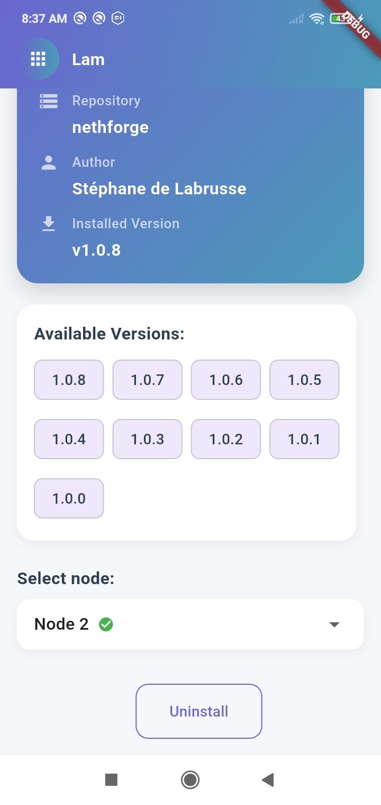This screenshot has width=381, height=805.
Task: Tap the Android home circle icon
Action: tap(190, 780)
